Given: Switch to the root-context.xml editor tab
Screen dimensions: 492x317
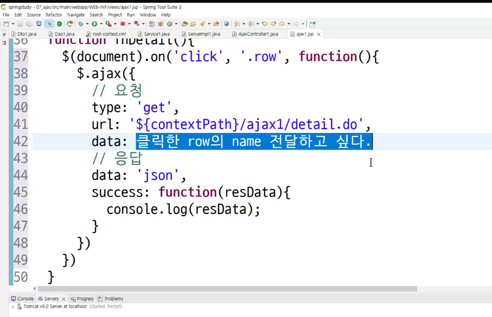Looking at the screenshot, I should coord(106,34).
